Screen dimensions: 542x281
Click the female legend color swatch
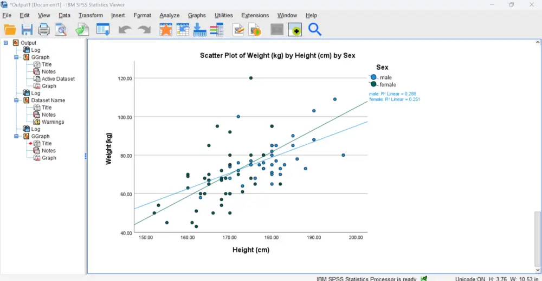click(373, 84)
